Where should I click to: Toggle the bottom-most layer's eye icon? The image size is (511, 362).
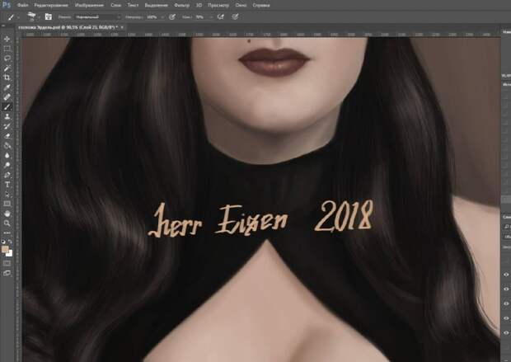pos(506,332)
